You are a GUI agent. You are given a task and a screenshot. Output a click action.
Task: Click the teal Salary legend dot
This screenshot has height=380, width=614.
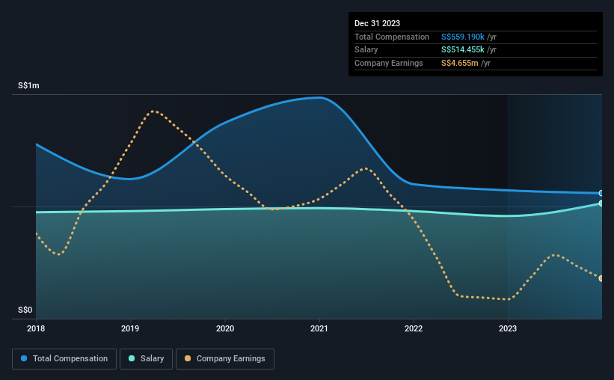coord(132,358)
